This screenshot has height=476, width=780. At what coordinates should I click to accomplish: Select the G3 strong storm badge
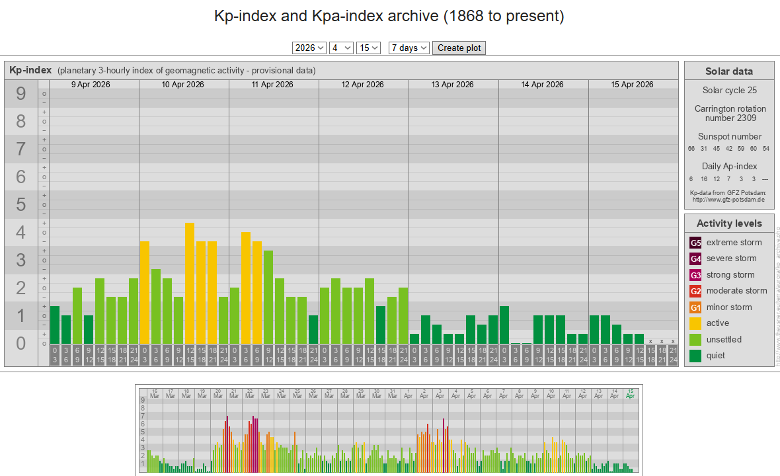[x=695, y=275]
